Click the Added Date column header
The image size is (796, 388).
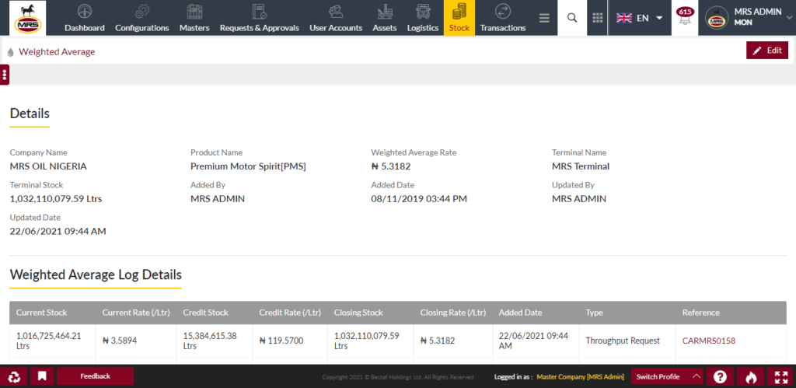[536, 313]
